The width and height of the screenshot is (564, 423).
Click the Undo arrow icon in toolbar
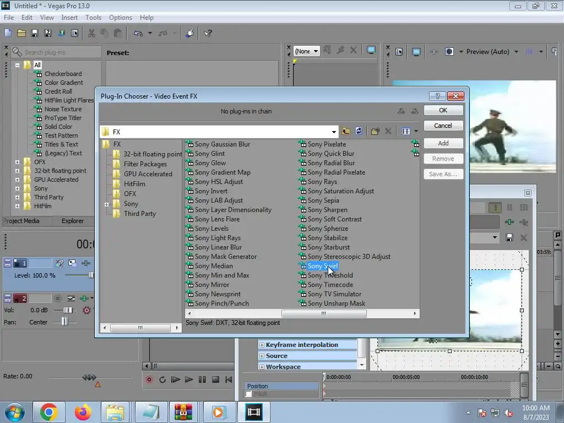click(x=138, y=33)
